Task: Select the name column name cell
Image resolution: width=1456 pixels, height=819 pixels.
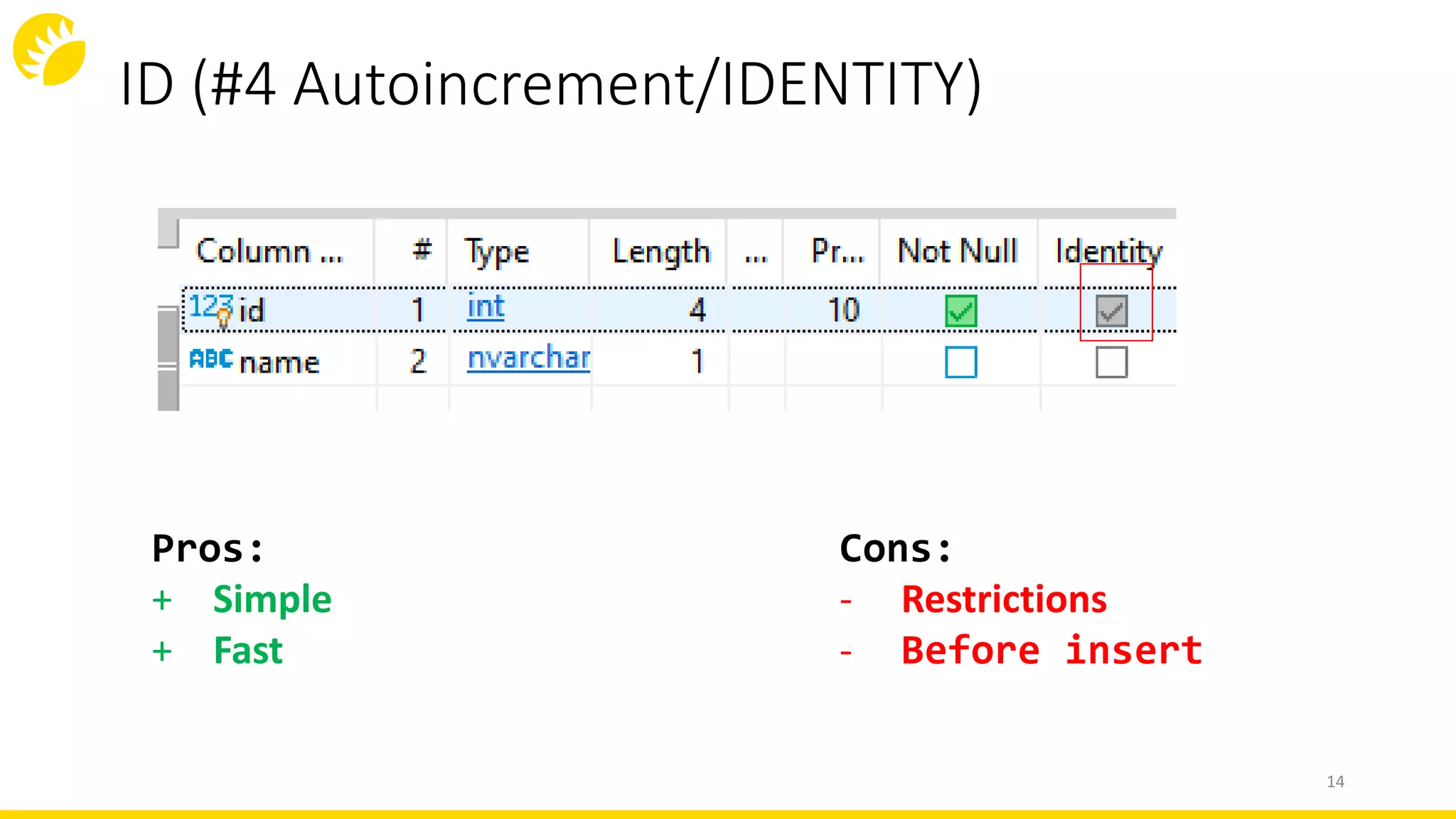Action: 279,363
